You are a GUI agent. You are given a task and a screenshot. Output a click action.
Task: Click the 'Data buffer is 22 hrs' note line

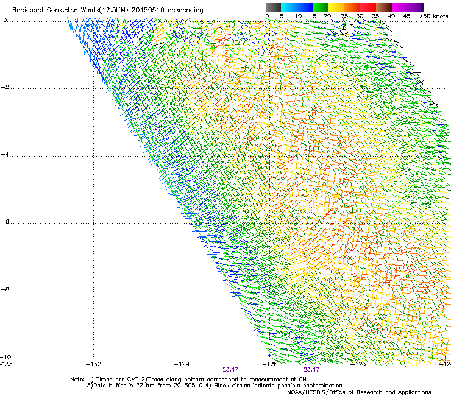pyautogui.click(x=215, y=386)
